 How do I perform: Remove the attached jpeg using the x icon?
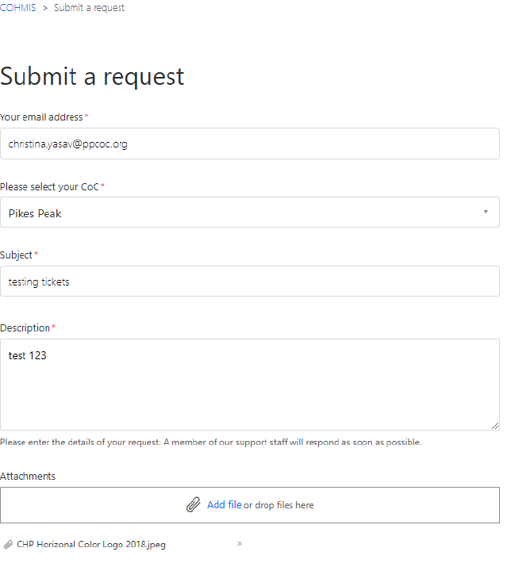tap(240, 544)
